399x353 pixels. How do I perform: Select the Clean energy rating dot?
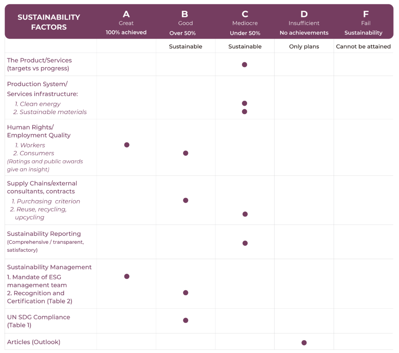tap(244, 103)
